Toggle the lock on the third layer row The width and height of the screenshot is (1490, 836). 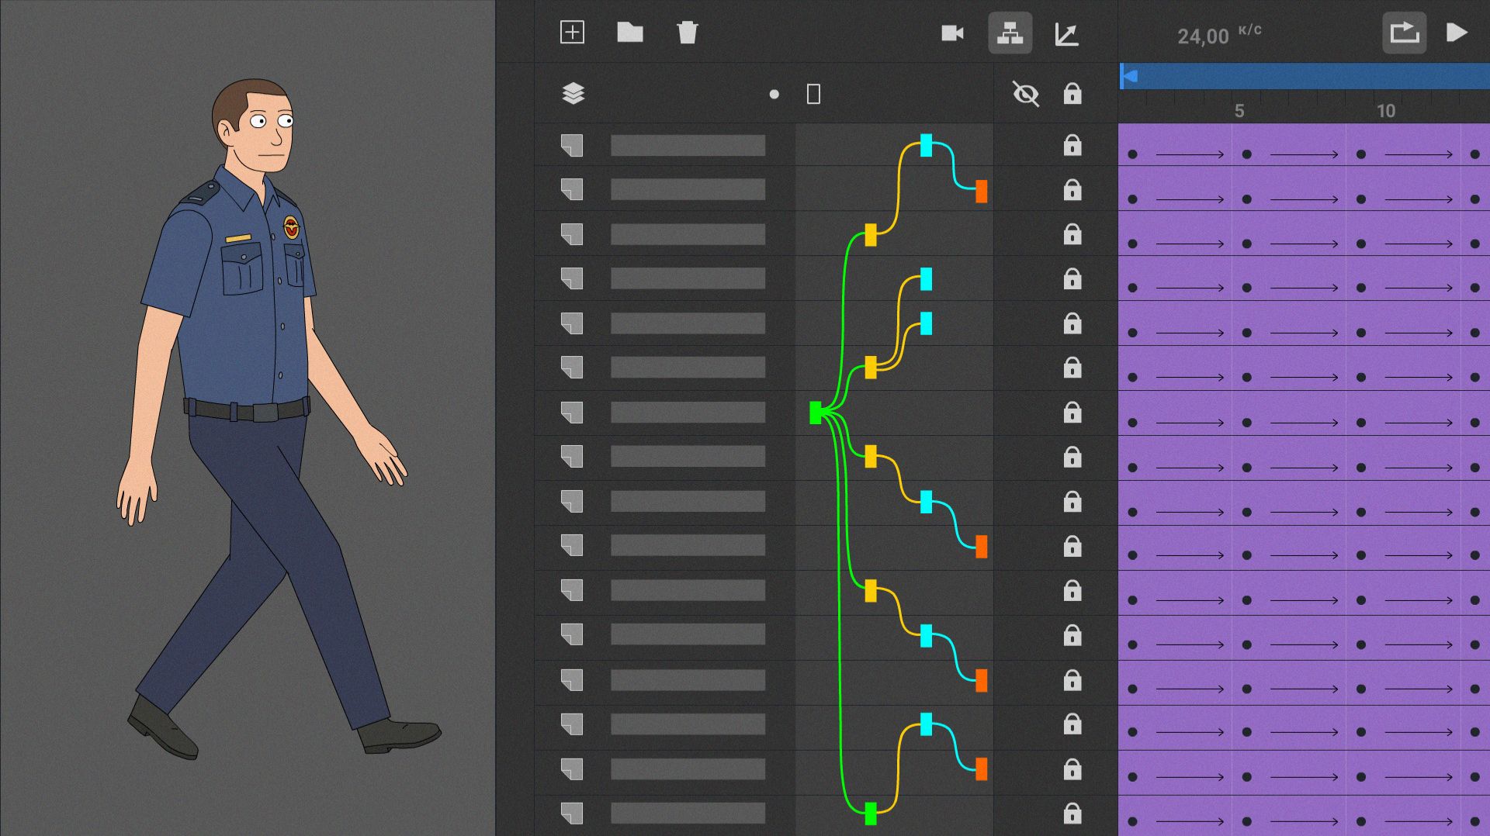pyautogui.click(x=1072, y=233)
